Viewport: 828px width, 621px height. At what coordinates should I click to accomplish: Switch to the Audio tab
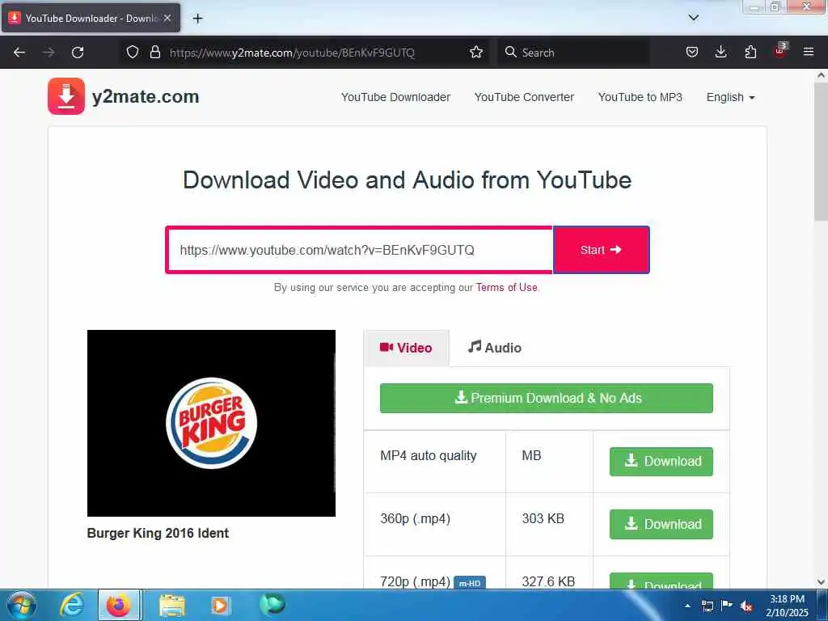click(x=494, y=348)
